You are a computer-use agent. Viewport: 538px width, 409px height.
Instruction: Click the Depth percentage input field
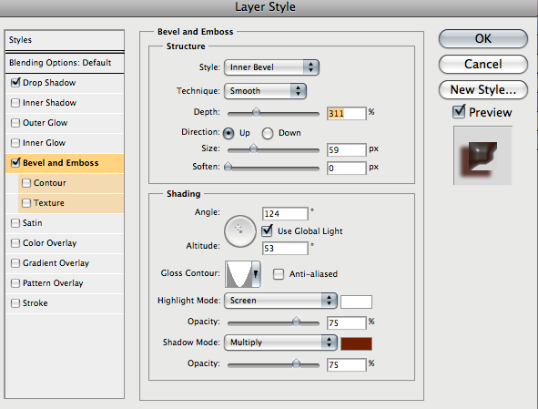coord(346,113)
